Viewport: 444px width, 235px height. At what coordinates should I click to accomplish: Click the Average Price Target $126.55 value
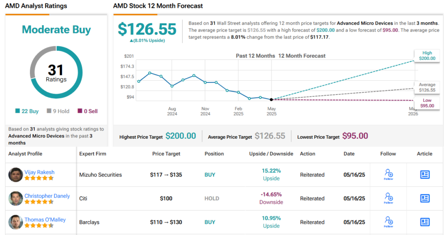click(x=270, y=136)
